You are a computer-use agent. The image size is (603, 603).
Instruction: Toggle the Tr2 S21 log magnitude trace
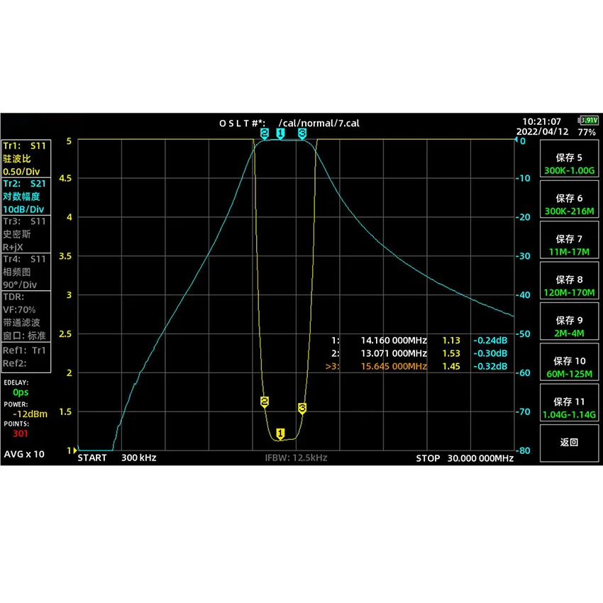23,196
